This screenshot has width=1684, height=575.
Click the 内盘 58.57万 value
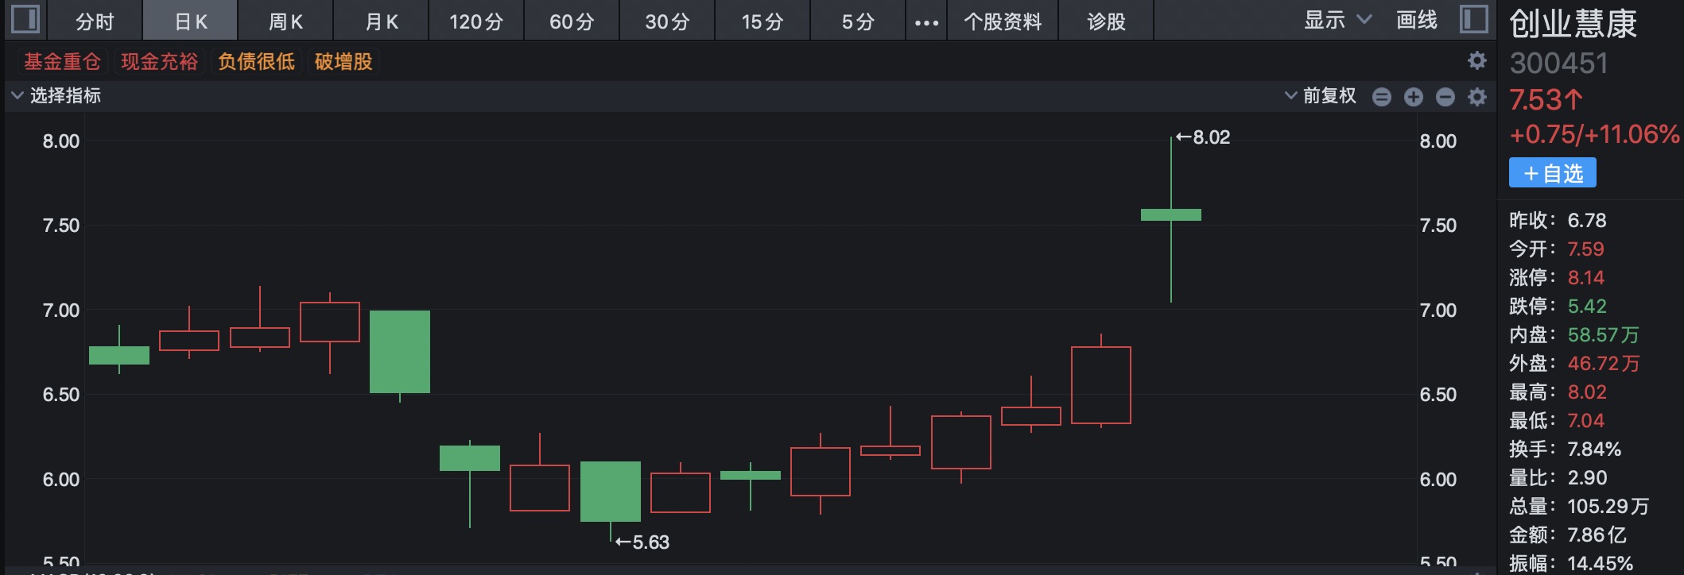pyautogui.click(x=1603, y=334)
